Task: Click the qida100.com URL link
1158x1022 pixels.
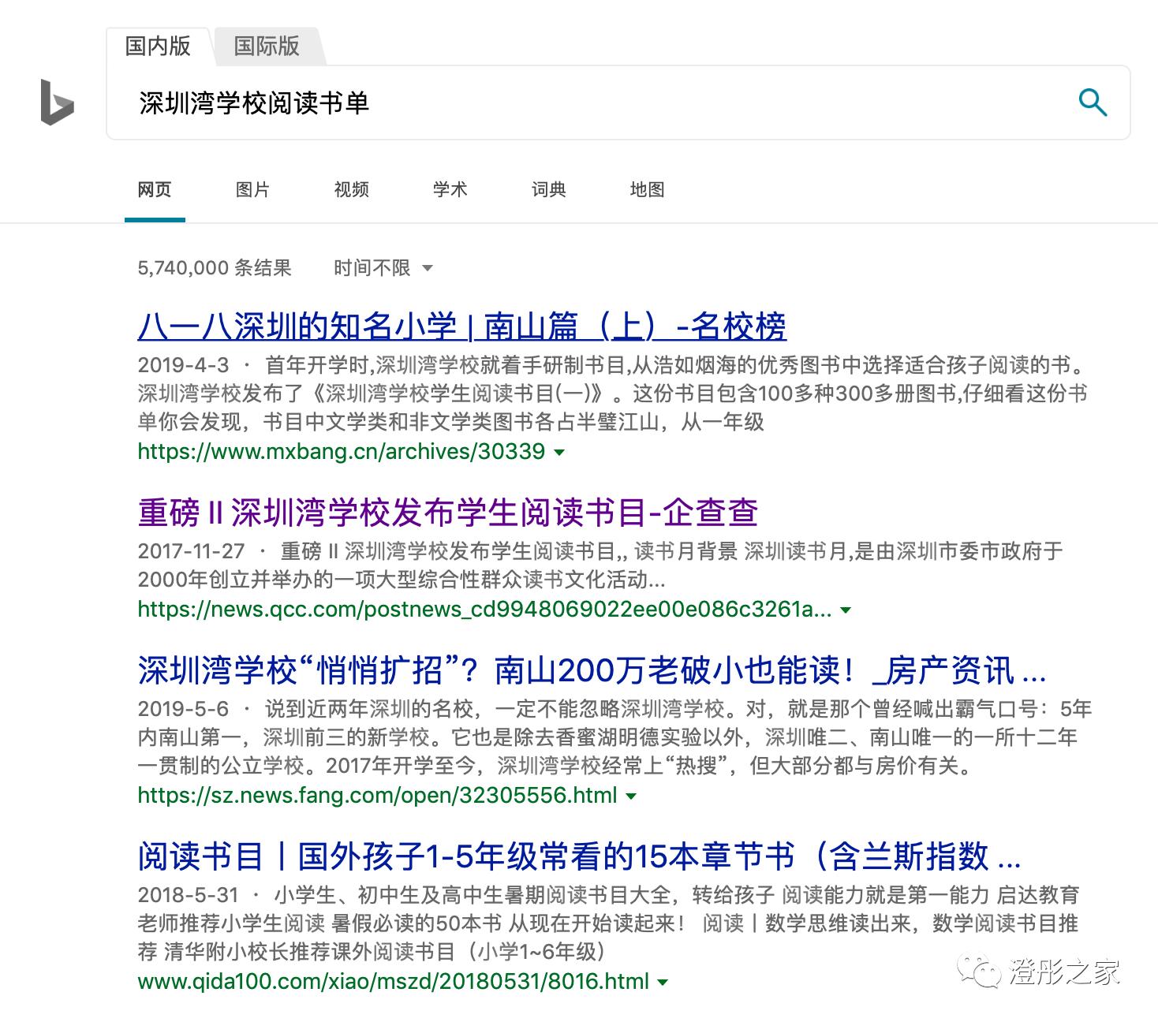Action: click(x=394, y=982)
